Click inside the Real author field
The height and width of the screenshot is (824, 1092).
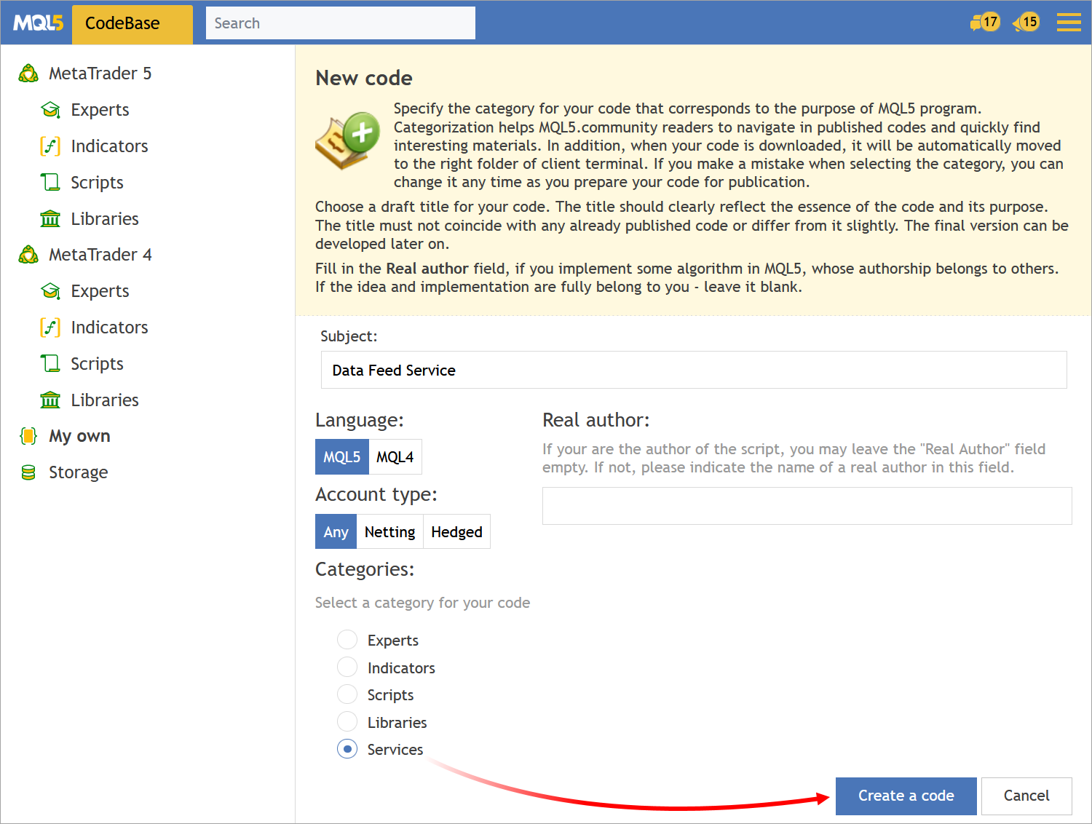[807, 505]
